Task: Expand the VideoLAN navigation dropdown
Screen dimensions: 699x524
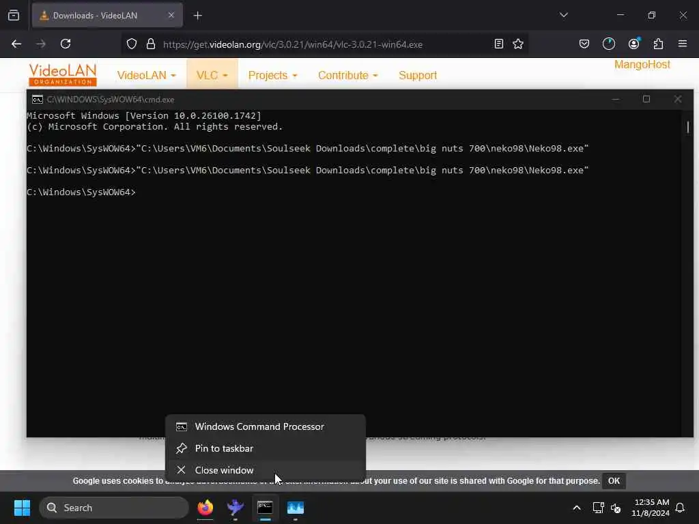Action: click(147, 75)
